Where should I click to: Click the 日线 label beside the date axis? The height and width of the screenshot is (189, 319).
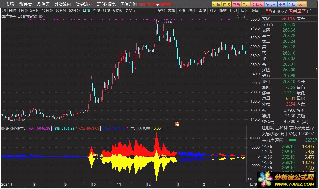[x=253, y=185]
